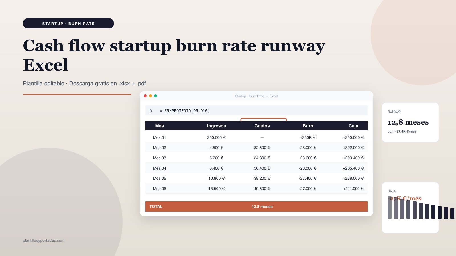Click the STARTUP · BURN RATE badge
This screenshot has width=456, height=256.
(x=68, y=23)
